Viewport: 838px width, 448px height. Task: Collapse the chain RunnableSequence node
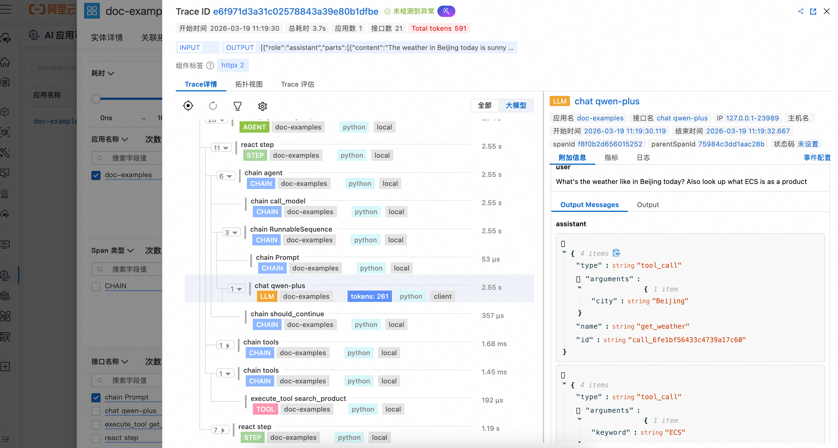[x=231, y=232]
